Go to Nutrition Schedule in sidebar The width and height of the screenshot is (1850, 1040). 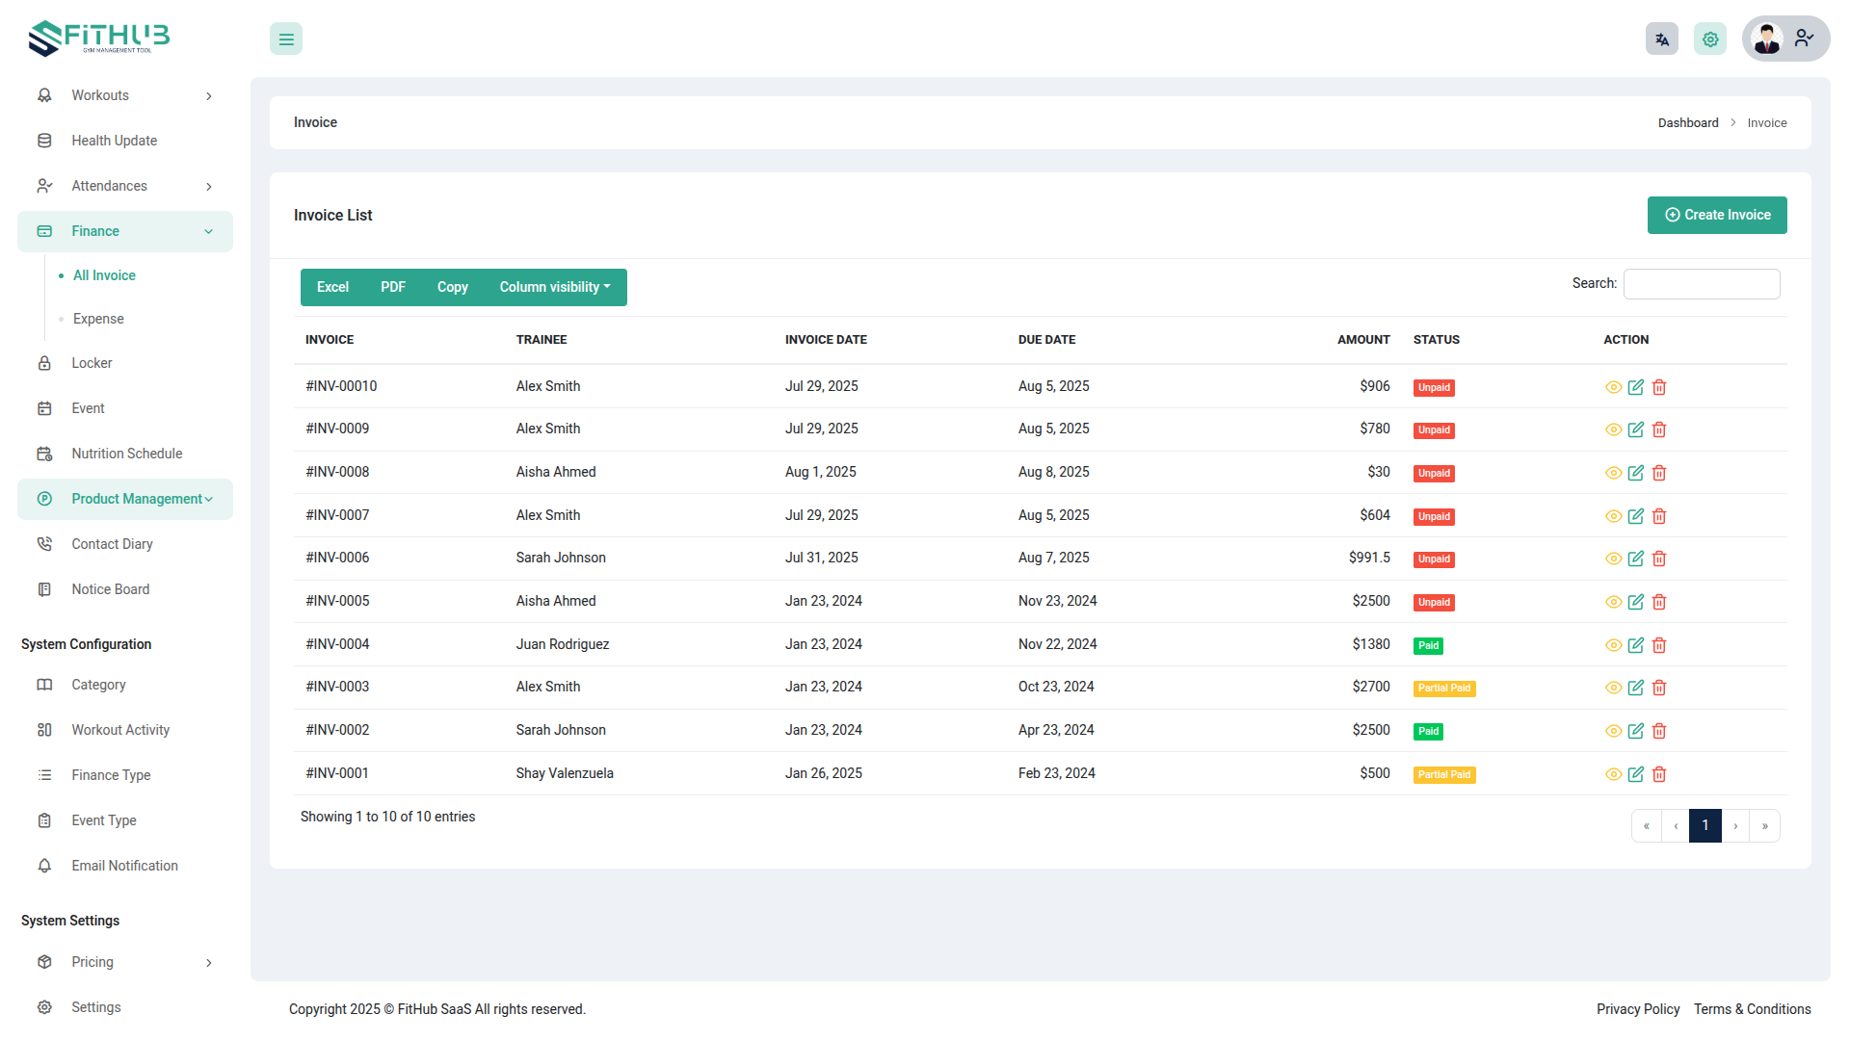(x=126, y=454)
